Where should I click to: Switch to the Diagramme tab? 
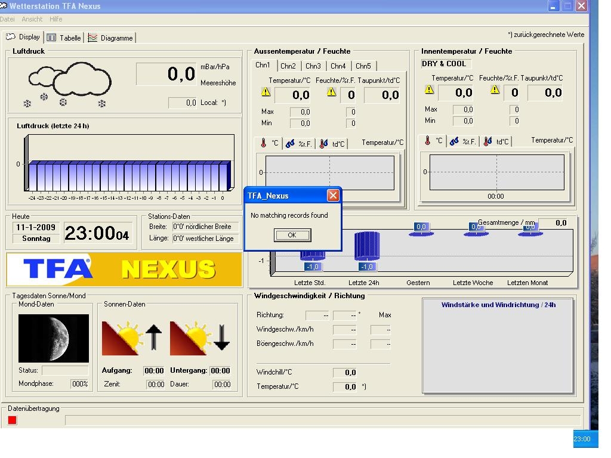click(111, 38)
